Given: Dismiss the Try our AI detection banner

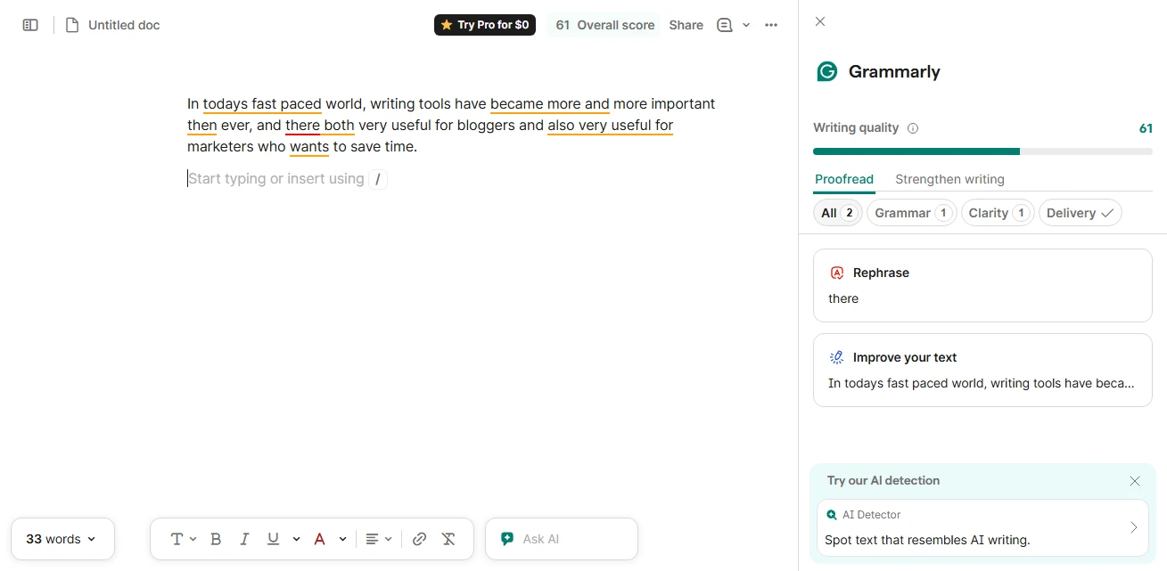Looking at the screenshot, I should click(x=1135, y=481).
